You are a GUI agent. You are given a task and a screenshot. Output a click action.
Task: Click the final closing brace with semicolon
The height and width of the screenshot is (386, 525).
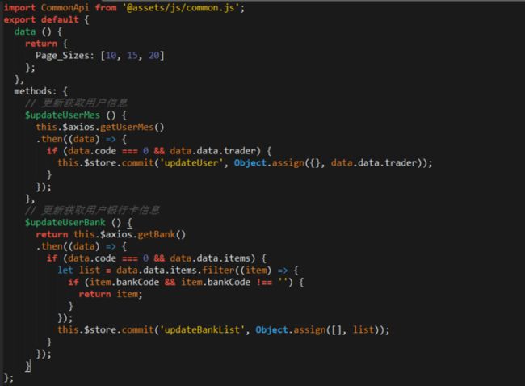9,377
